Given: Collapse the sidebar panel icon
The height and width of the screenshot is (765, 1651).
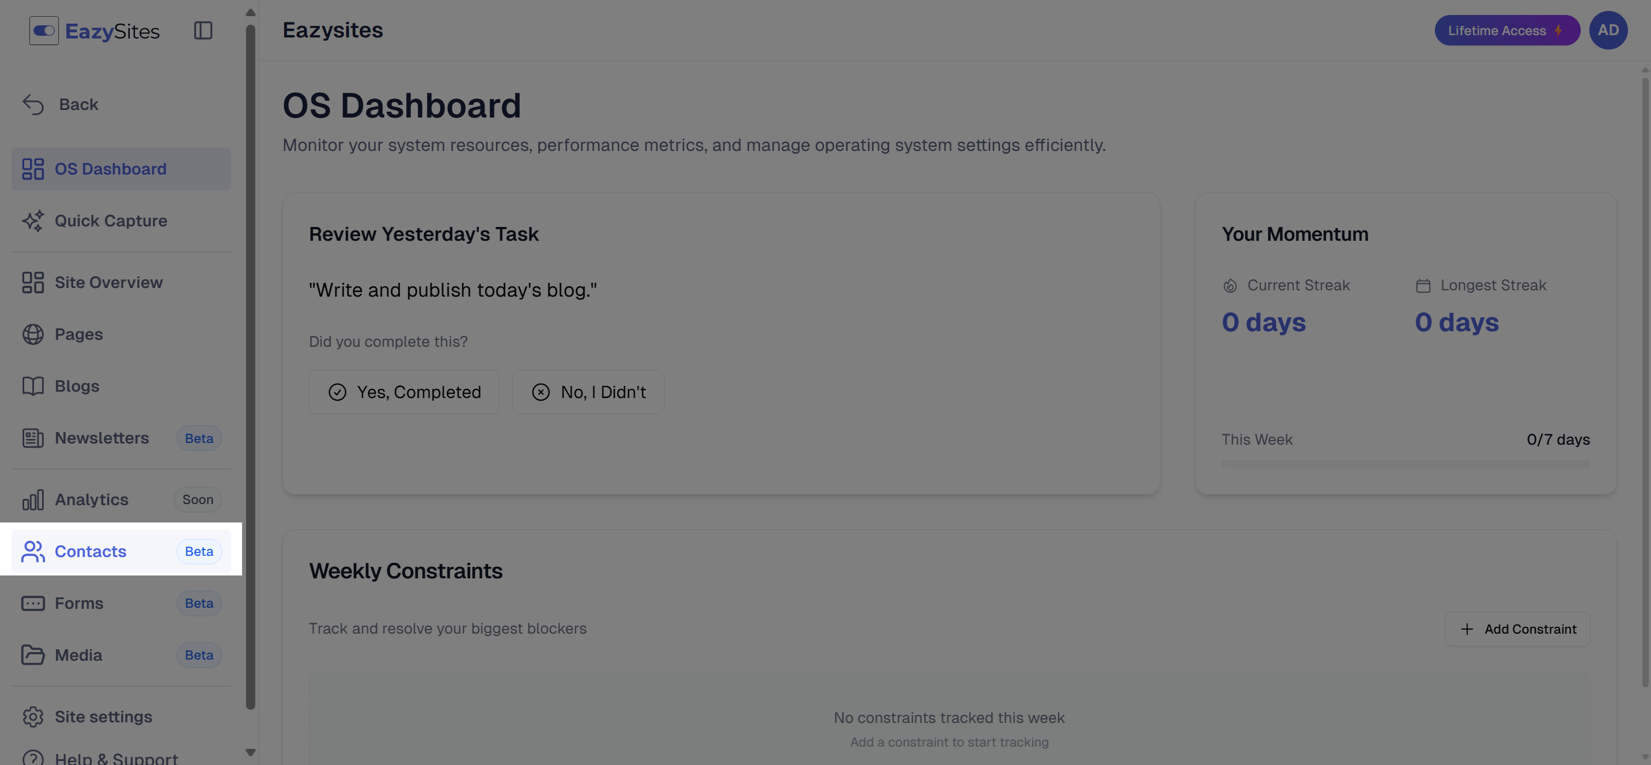Looking at the screenshot, I should pyautogui.click(x=203, y=31).
